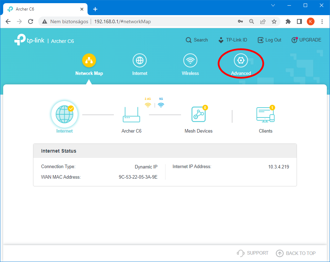The height and width of the screenshot is (262, 330).
Task: Open the Chrome profile avatar K
Action: click(311, 21)
